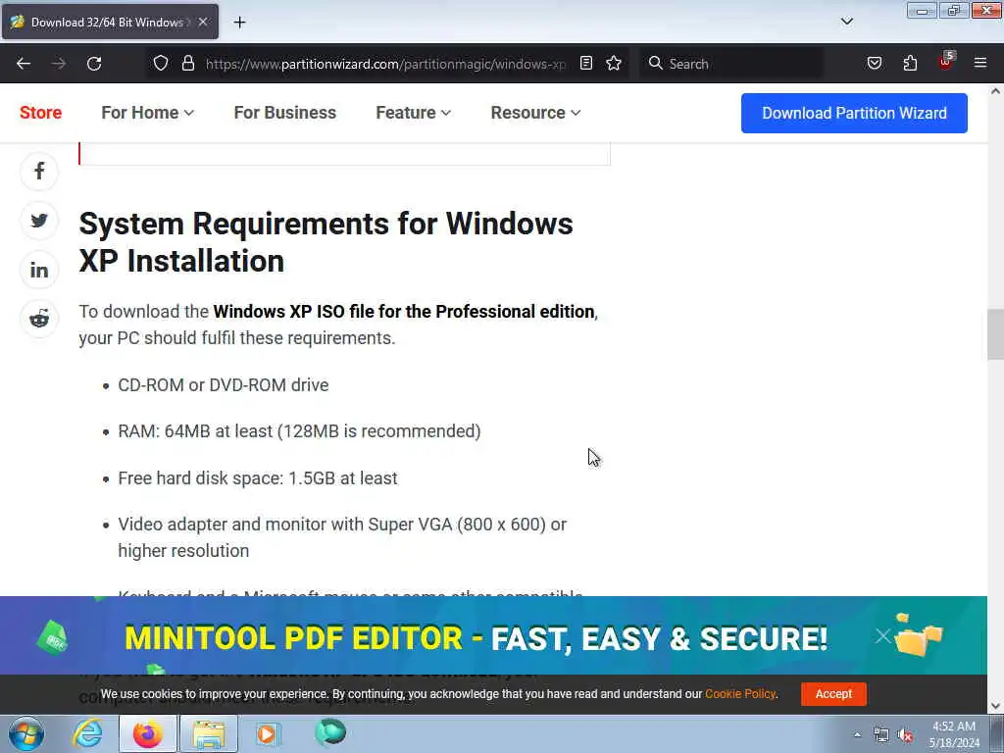Go back to the previous page
Image resolution: width=1004 pixels, height=753 pixels.
24,64
